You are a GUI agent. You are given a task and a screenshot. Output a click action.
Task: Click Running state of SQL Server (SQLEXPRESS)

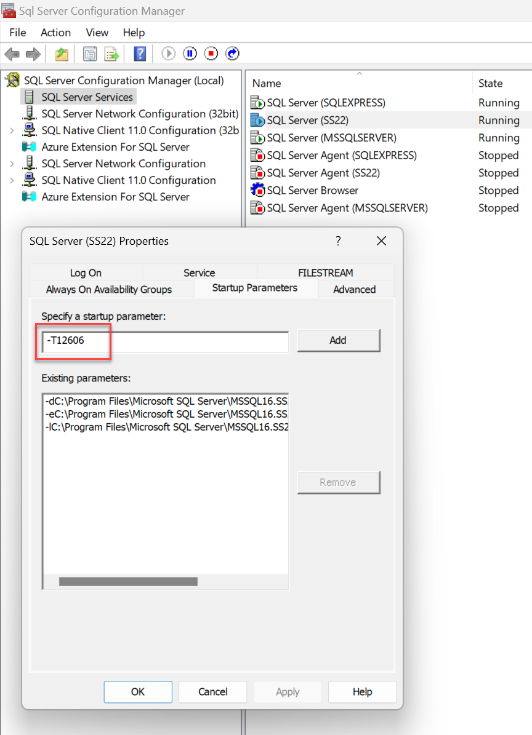[x=499, y=103]
